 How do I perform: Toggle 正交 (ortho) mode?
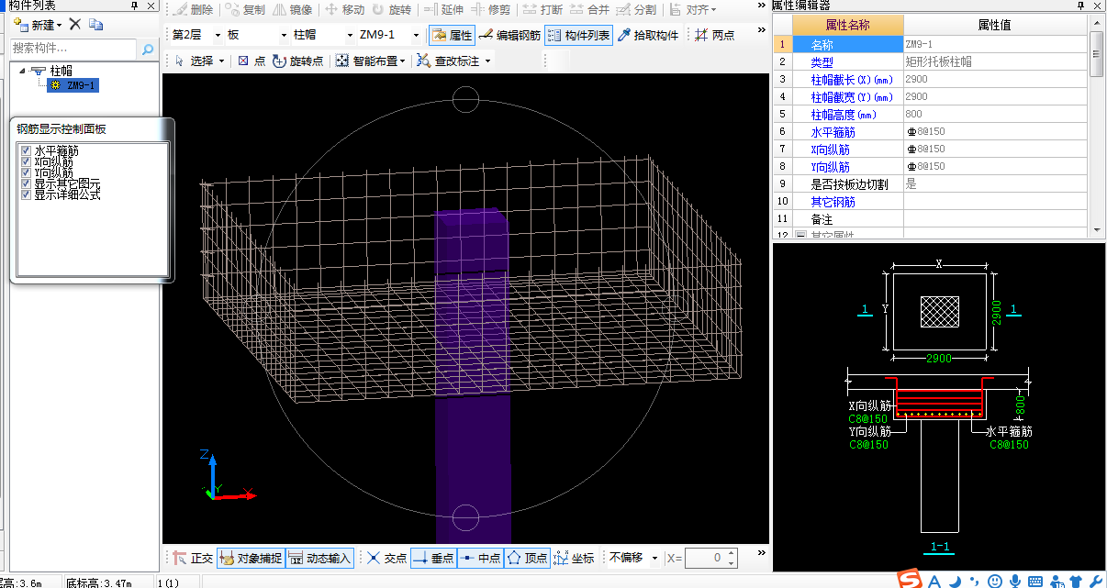coord(193,558)
